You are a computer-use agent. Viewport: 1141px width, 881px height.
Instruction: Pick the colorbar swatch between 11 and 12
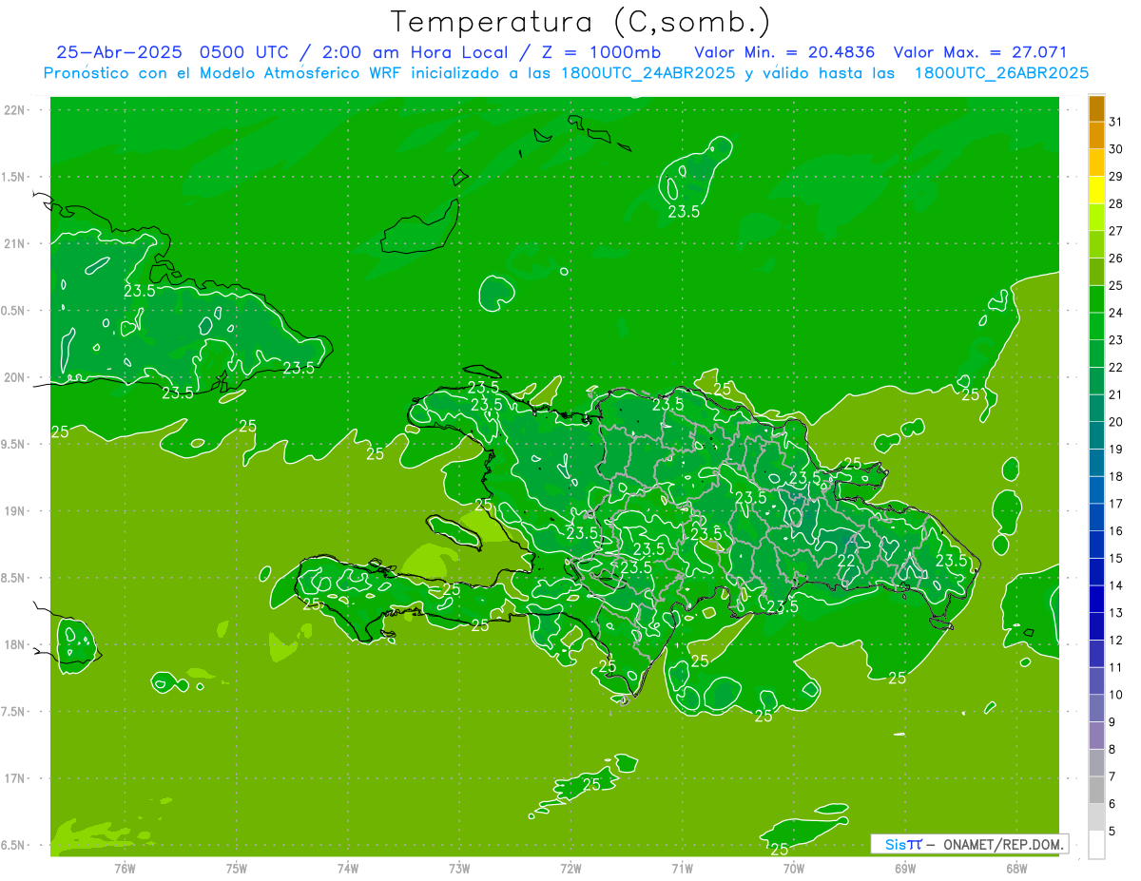1096,655
